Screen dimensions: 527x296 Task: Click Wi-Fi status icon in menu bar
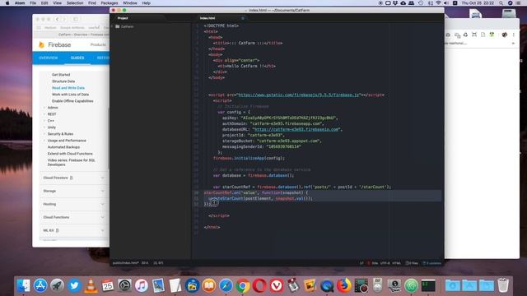click(438, 3)
